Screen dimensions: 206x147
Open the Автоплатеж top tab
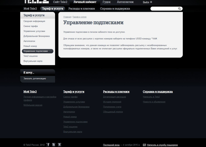(x=125, y=2)
